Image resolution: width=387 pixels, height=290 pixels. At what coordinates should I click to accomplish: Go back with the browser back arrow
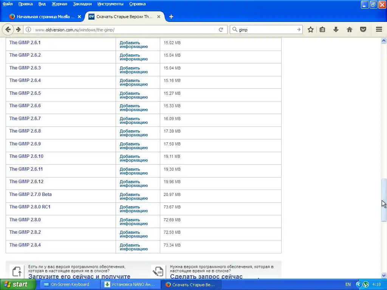(x=8, y=29)
